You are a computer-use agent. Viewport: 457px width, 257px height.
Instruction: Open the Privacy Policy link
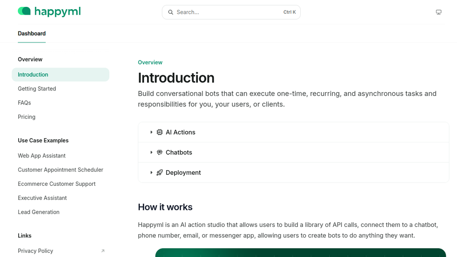(35, 251)
